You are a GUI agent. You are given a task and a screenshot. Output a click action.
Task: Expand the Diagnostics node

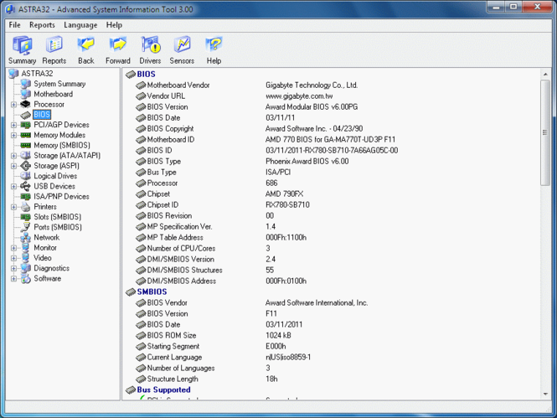click(13, 269)
